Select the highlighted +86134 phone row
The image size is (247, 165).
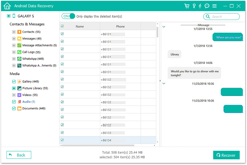pyautogui.click(x=108, y=140)
